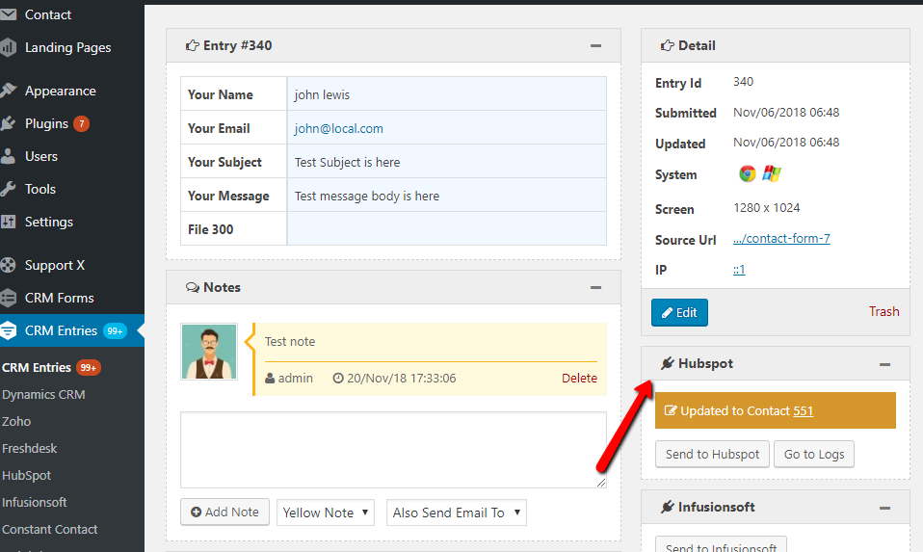Open the Contact menu item
The image size is (923, 552).
(x=47, y=14)
